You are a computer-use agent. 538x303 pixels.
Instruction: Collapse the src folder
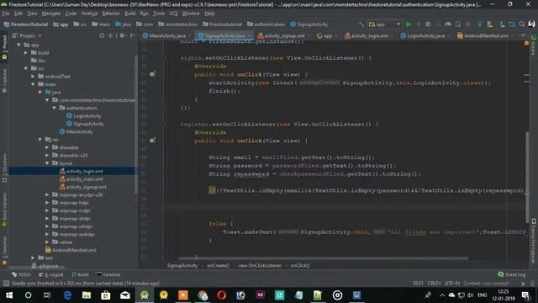tap(26, 69)
